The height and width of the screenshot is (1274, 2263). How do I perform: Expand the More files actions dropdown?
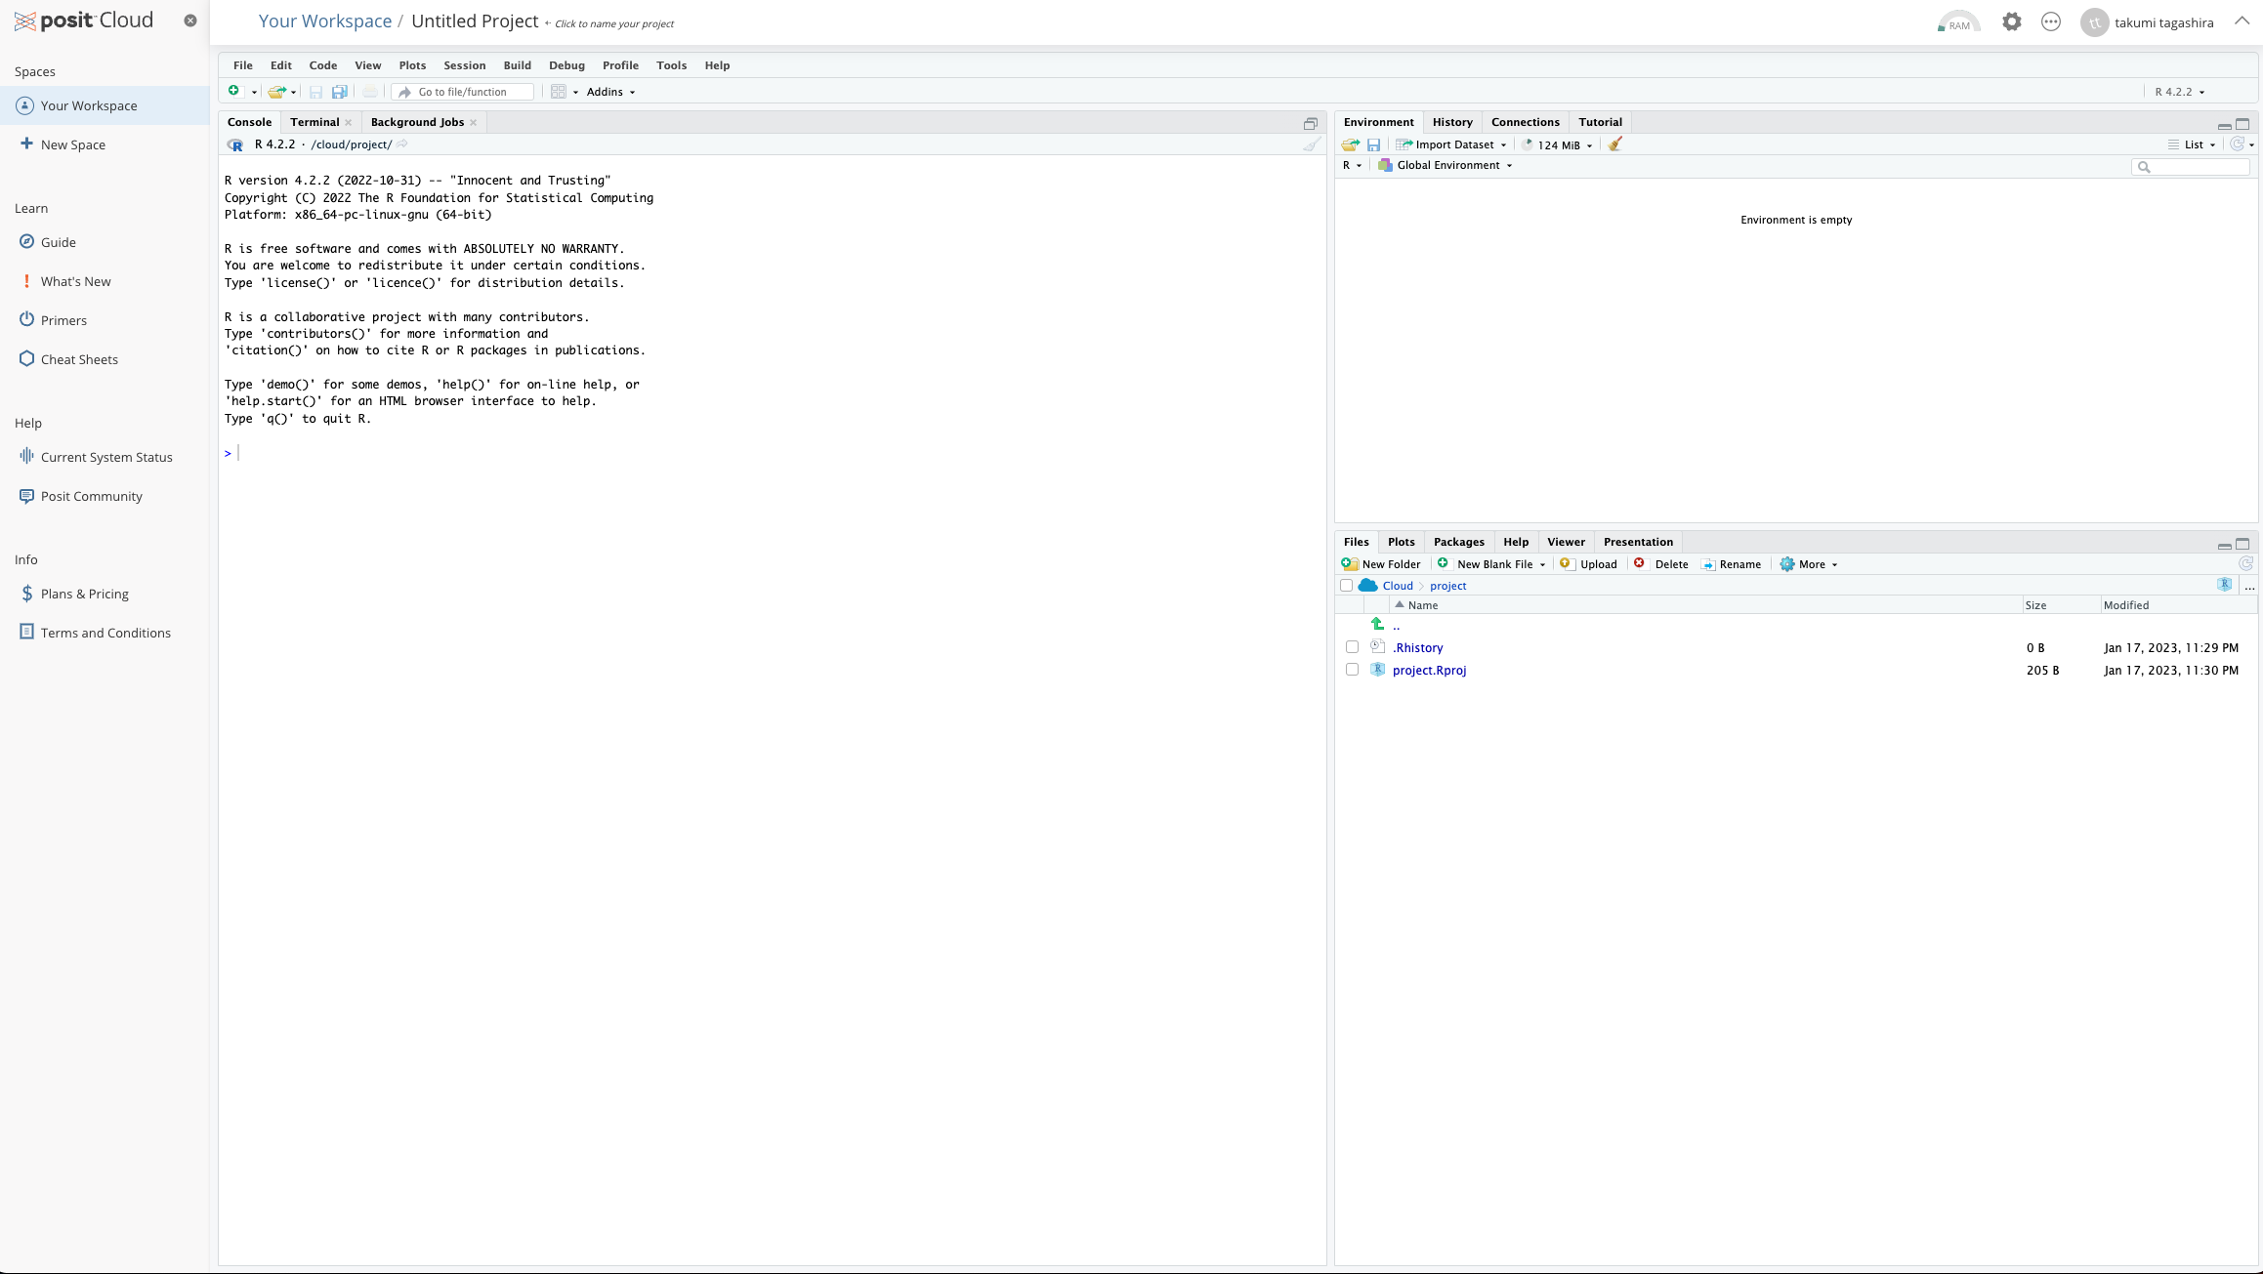point(1809,564)
